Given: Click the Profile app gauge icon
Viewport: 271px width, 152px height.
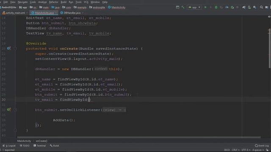Looking at the screenshot, I should pyautogui.click(x=227, y=7).
